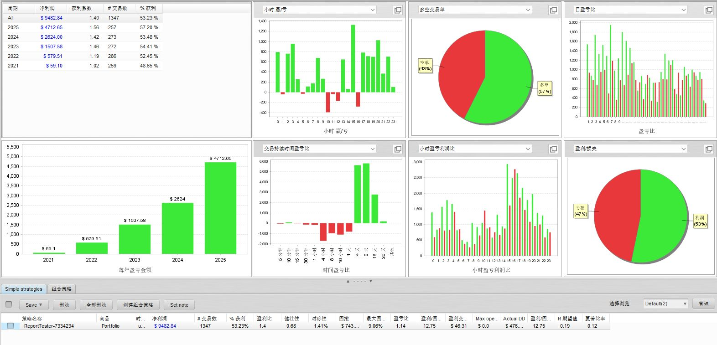Check the ReportTester-7334234 row checkbox
717x345 pixels.
tap(10, 326)
